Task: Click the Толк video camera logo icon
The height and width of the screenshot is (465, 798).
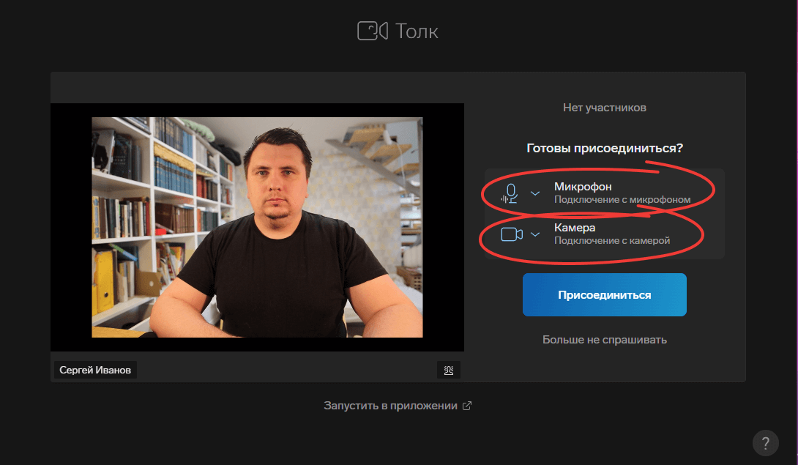Action: 372,31
